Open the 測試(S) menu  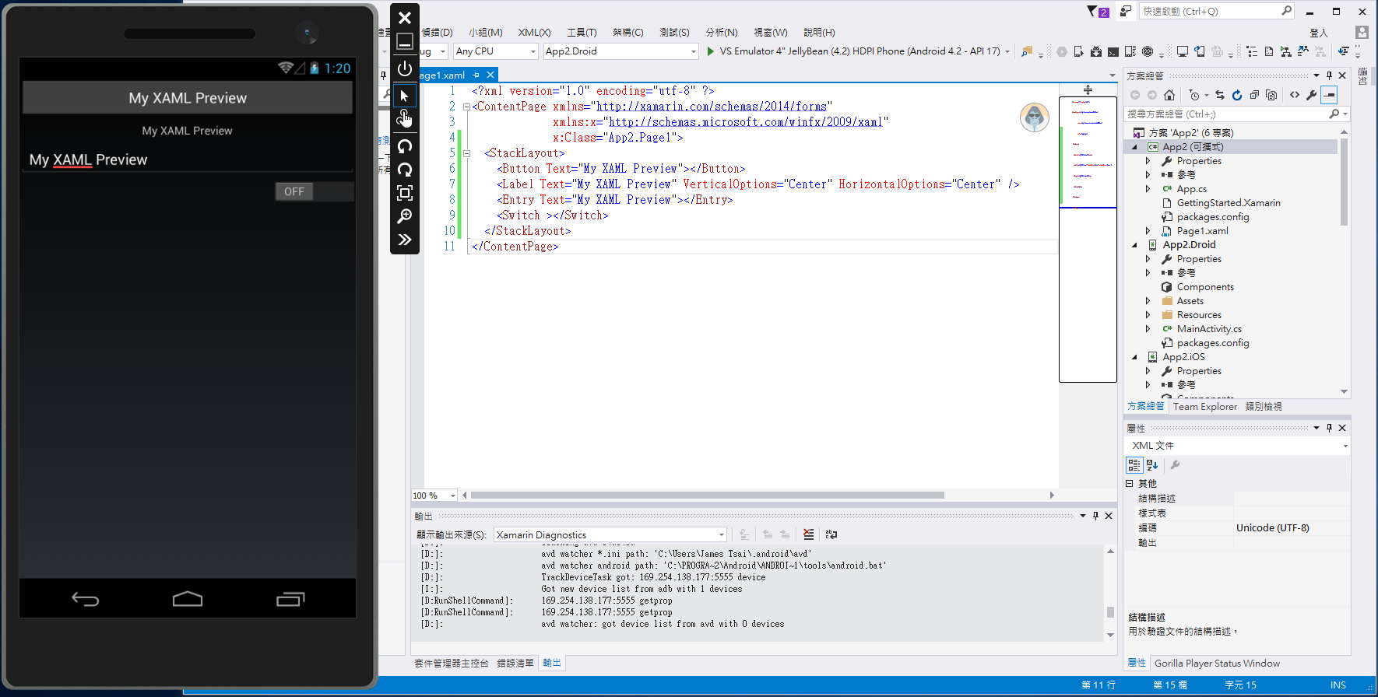674,32
